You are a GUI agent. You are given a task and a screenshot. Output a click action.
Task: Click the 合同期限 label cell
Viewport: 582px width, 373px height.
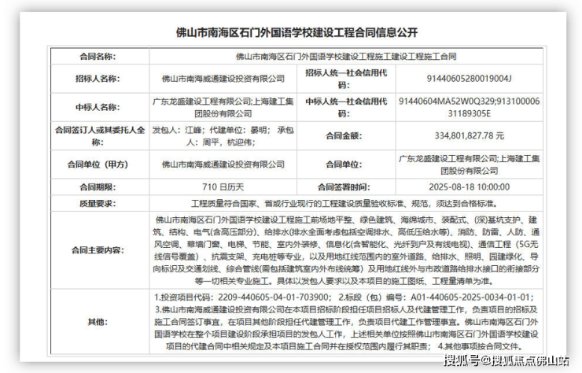point(100,187)
